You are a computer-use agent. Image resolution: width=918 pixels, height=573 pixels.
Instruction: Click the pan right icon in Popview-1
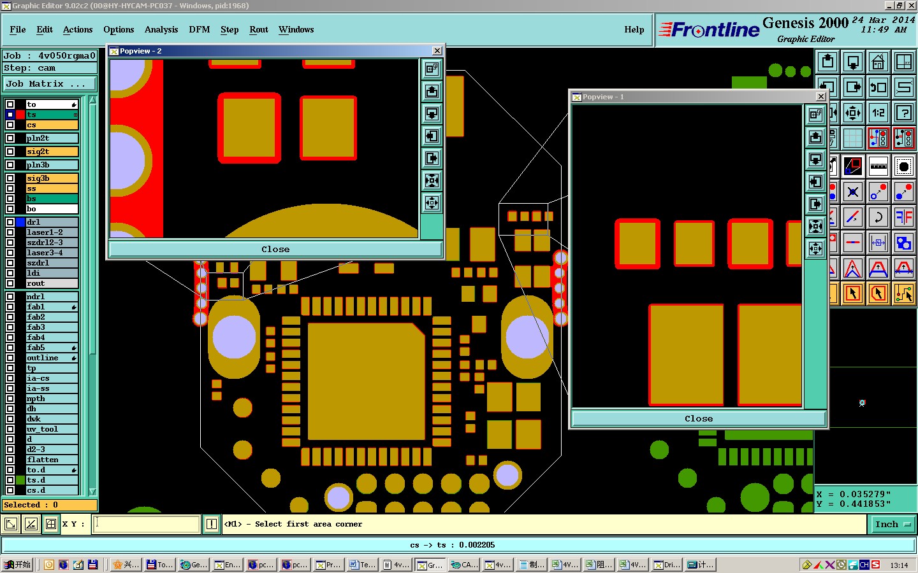(x=816, y=204)
